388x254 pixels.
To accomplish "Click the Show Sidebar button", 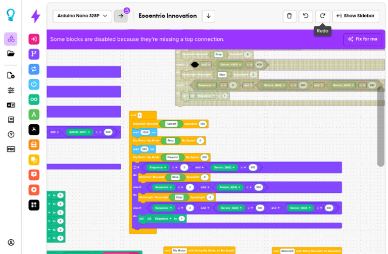I will [x=356, y=16].
